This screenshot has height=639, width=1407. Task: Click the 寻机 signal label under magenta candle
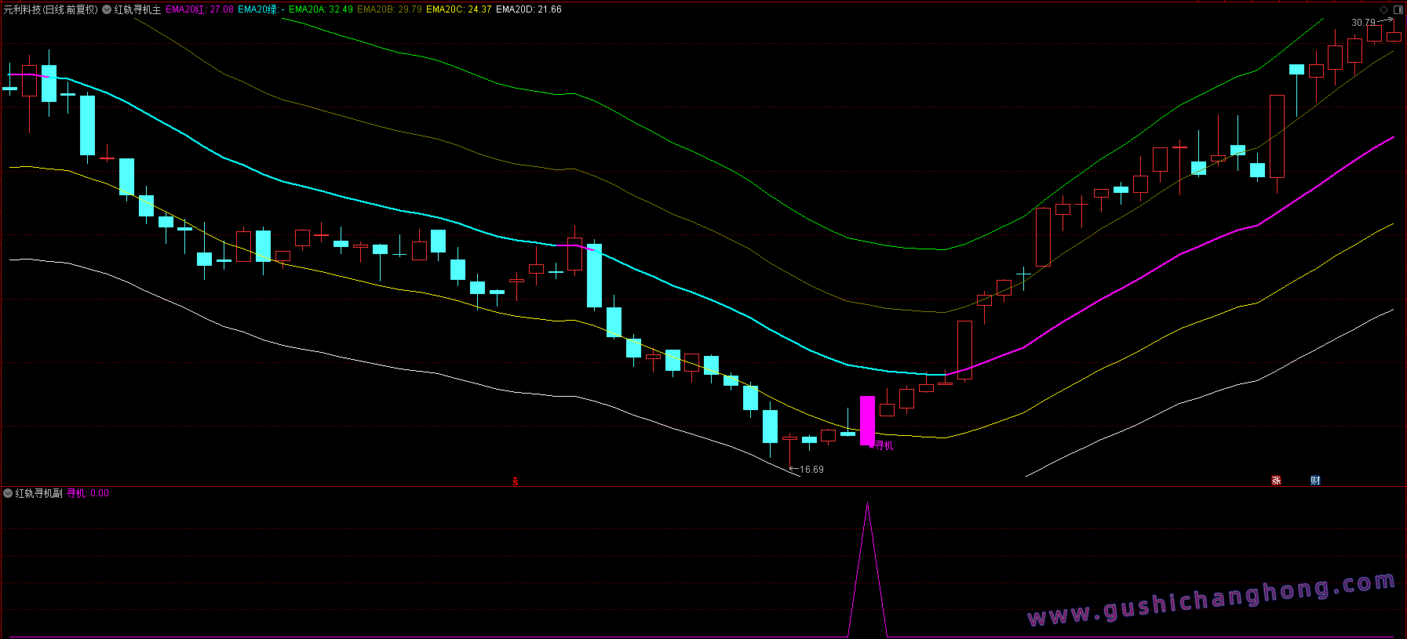882,445
